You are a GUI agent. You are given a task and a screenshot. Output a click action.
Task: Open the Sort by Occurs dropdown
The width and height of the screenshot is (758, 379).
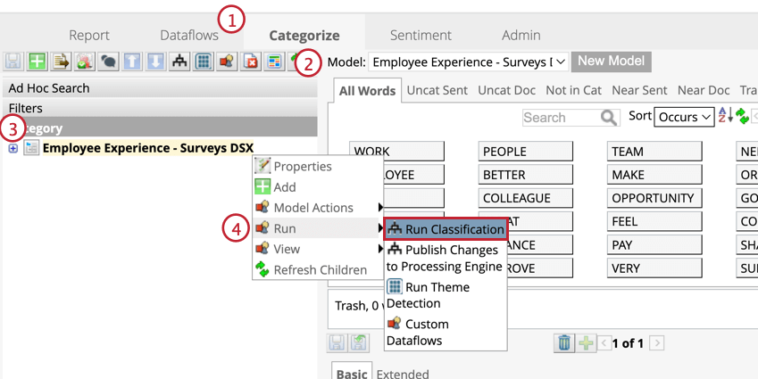[685, 117]
